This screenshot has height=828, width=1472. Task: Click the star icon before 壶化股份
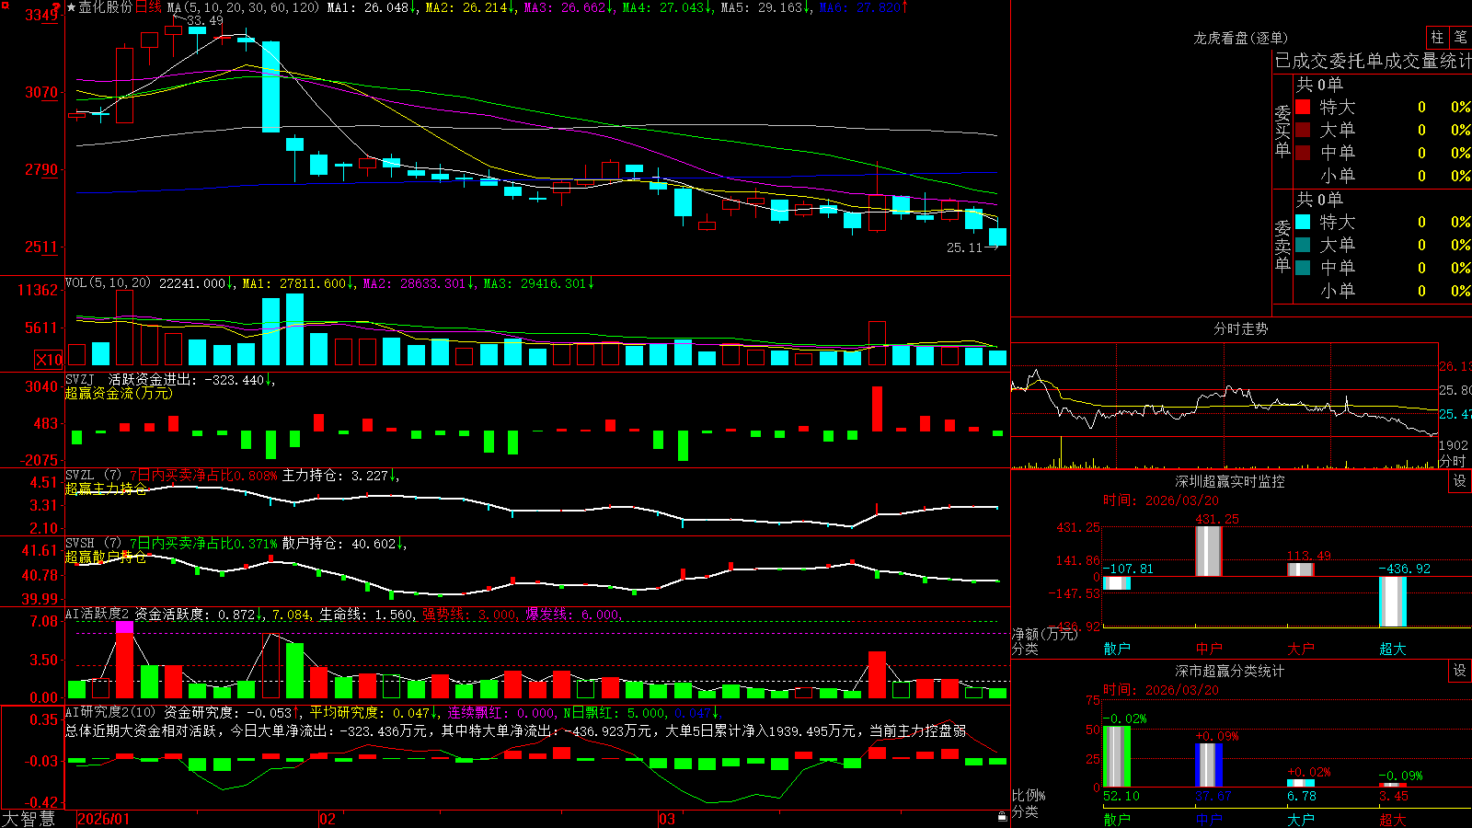click(71, 7)
